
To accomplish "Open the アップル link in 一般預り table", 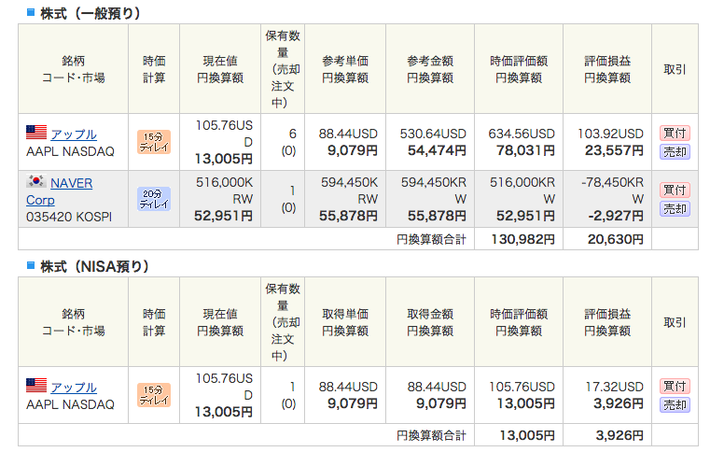I will 74,134.
